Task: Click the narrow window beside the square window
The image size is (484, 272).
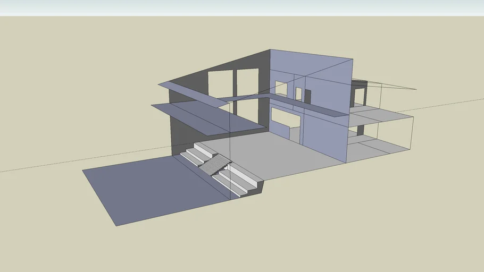Action: [298, 94]
